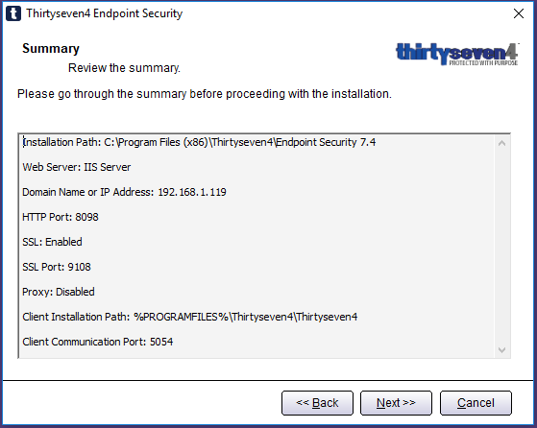Click the 'Review the summary' subtitle
This screenshot has width=537, height=428.
[124, 68]
